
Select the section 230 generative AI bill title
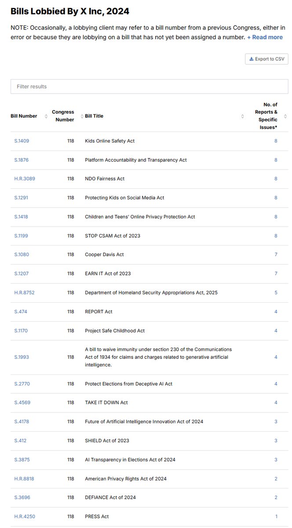coord(158,357)
